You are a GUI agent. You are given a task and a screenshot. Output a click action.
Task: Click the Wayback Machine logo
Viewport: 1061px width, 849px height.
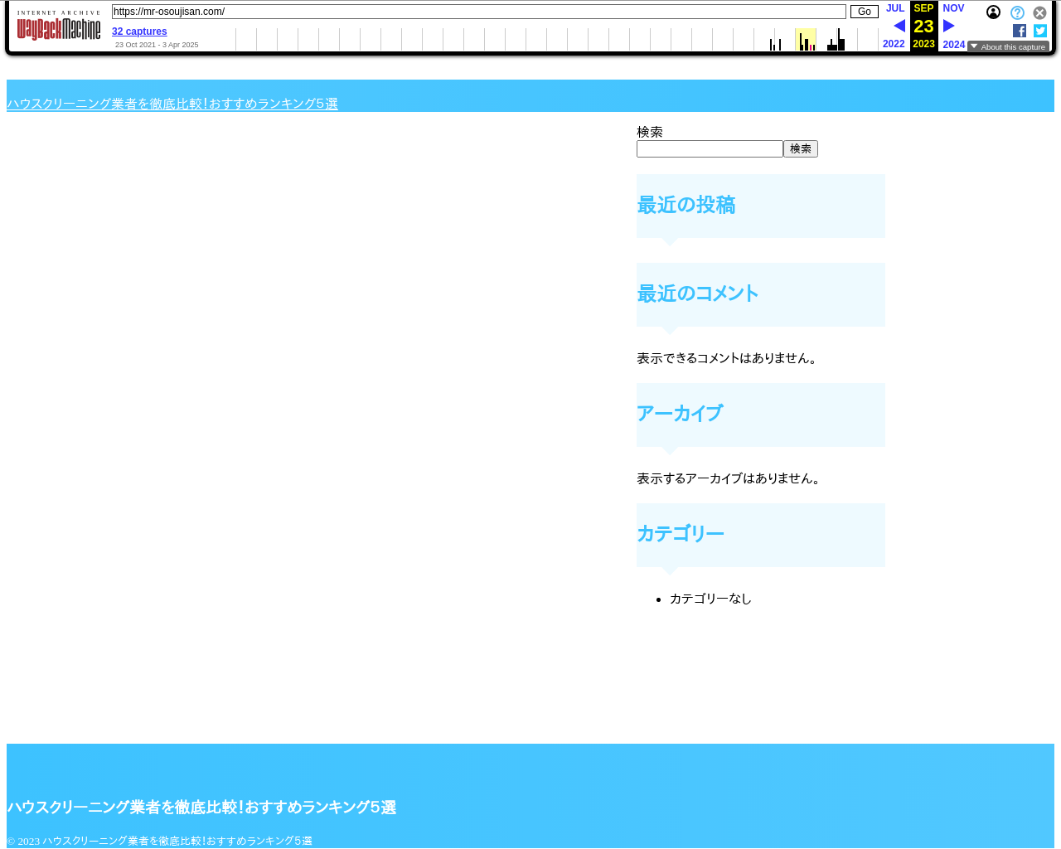pyautogui.click(x=59, y=27)
